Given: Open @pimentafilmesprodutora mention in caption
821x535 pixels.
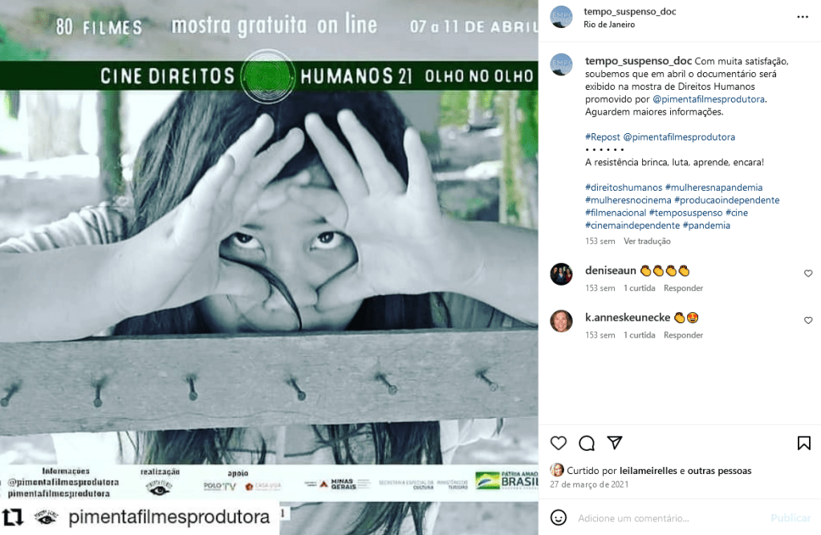Looking at the screenshot, I should [x=709, y=99].
